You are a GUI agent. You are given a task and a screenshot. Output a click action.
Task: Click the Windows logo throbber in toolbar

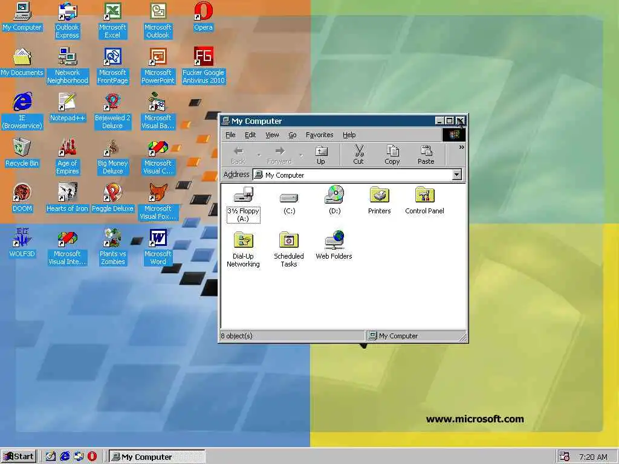pyautogui.click(x=453, y=135)
